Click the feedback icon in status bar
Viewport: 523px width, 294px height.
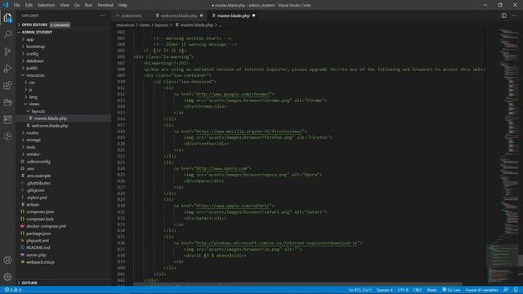click(x=506, y=290)
